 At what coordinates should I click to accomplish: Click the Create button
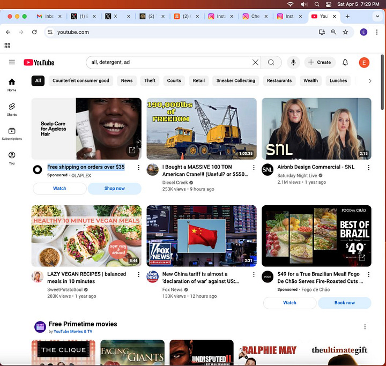[x=320, y=62]
